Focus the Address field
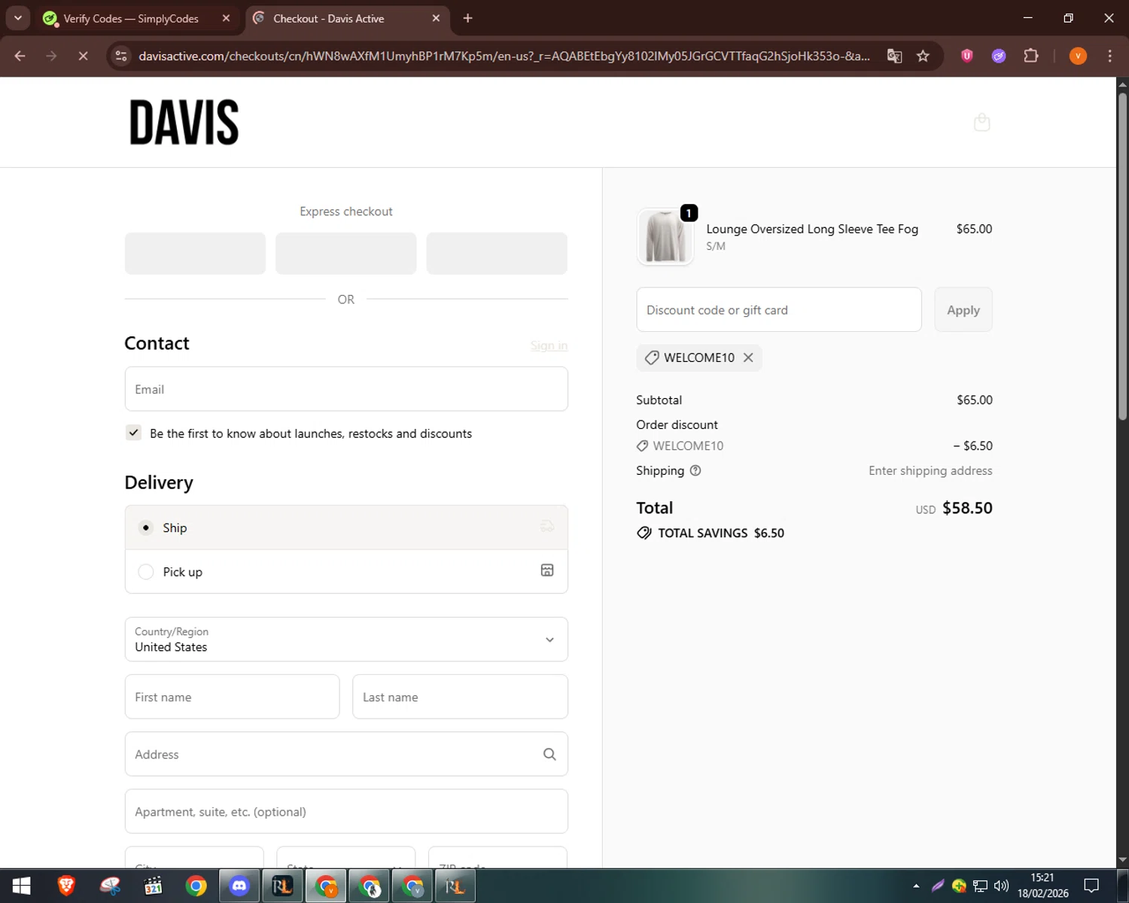 point(346,754)
